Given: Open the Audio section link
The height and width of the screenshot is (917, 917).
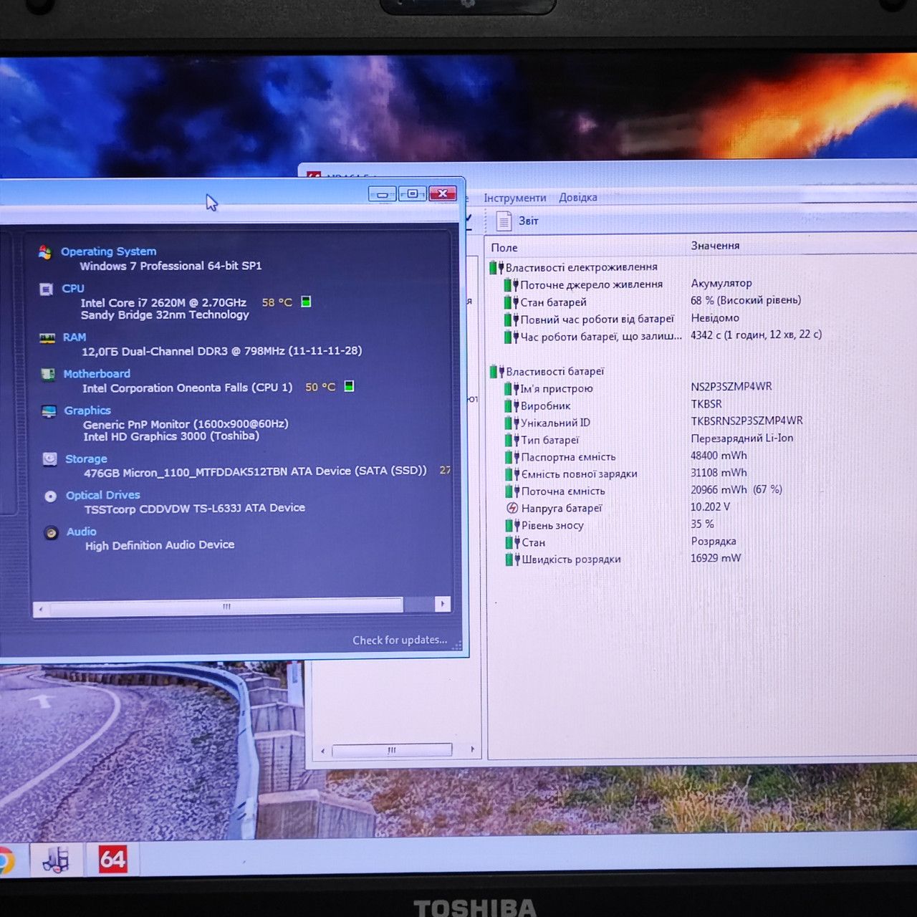Looking at the screenshot, I should pyautogui.click(x=81, y=532).
